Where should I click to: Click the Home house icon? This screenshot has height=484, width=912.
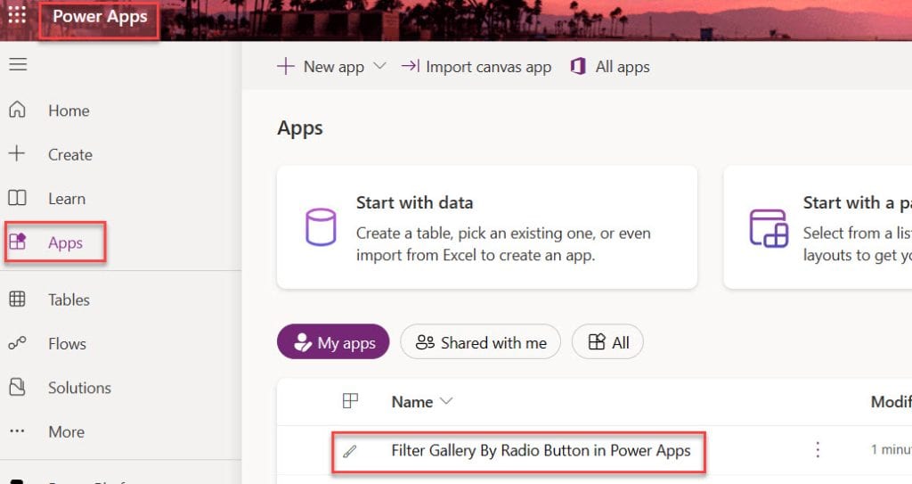pyautogui.click(x=18, y=110)
